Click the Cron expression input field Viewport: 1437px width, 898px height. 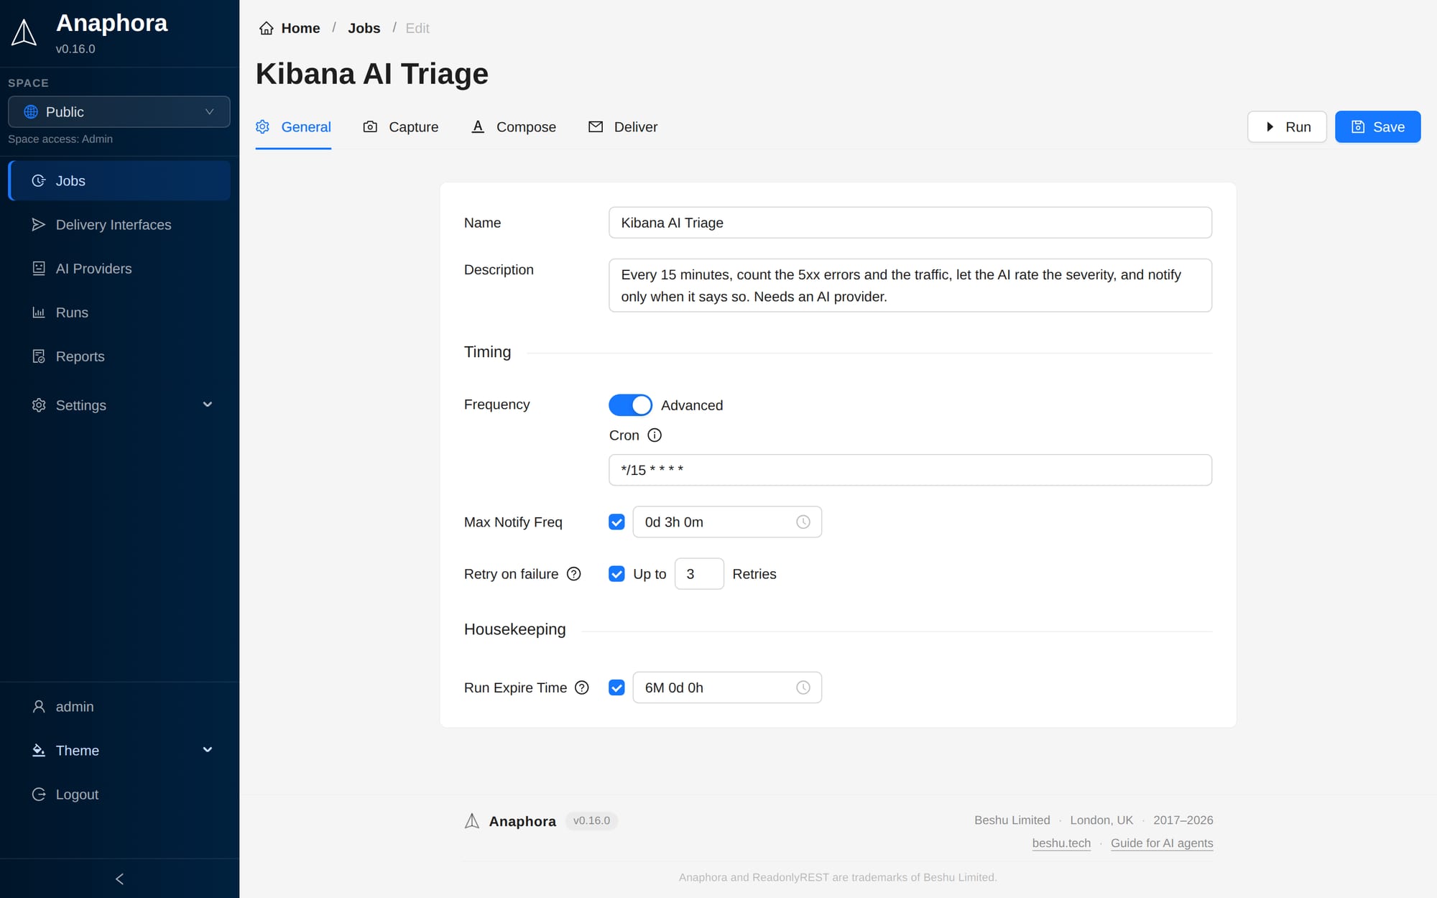click(x=910, y=470)
